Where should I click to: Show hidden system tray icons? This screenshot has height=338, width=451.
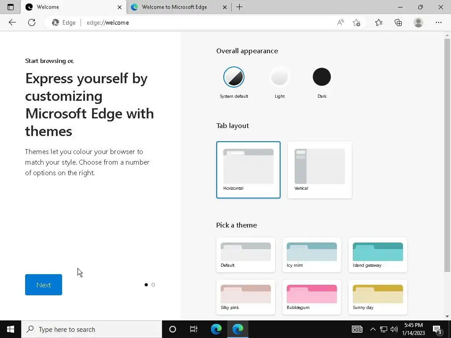pyautogui.click(x=373, y=329)
